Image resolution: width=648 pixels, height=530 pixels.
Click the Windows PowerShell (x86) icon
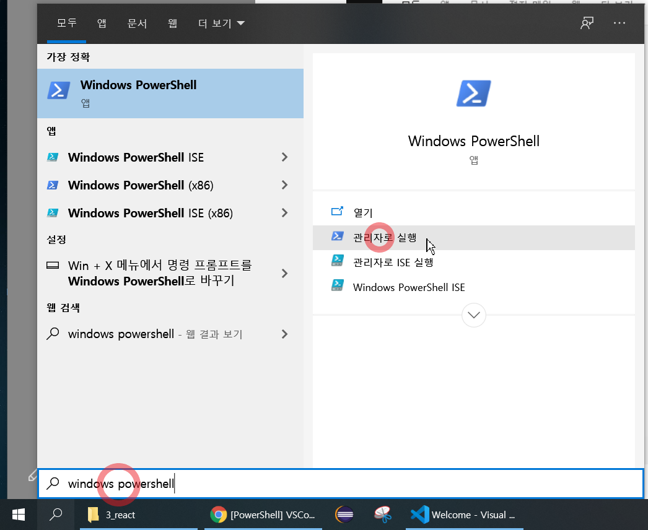coord(53,185)
